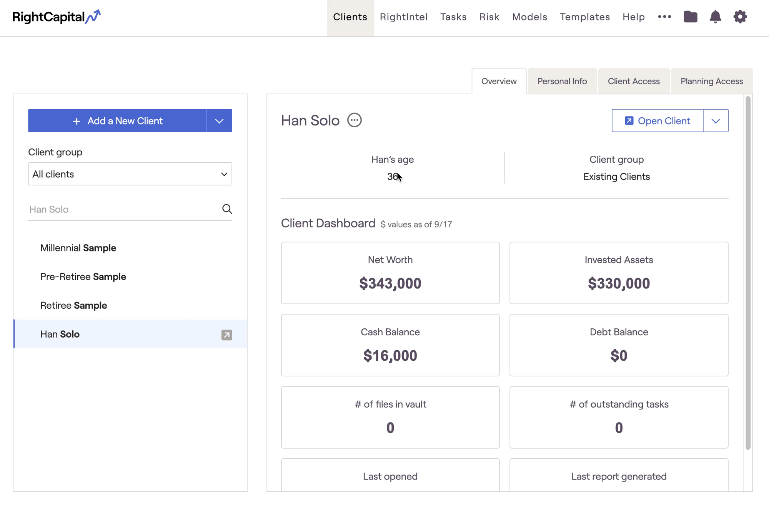Image resolution: width=769 pixels, height=511 pixels.
Task: Click the Han's age label
Action: point(392,160)
